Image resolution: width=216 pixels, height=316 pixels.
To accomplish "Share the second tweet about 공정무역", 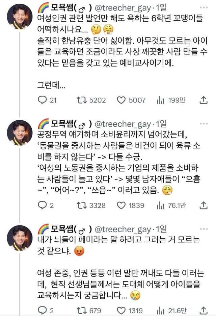I will point(204,205).
